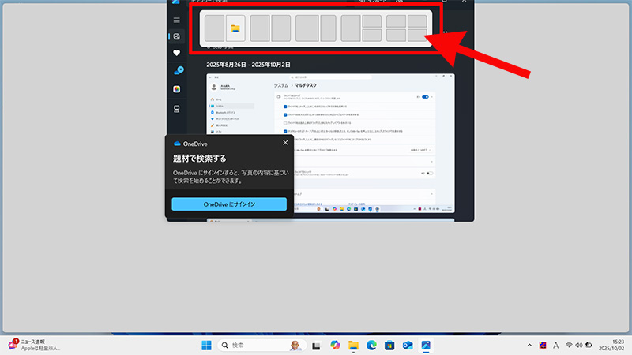The image size is (632, 355).
Task: Open Microsoft Edge from taskbar
Action: click(x=371, y=346)
